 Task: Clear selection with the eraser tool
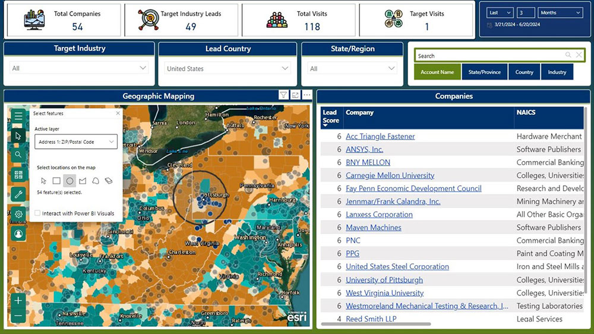click(x=109, y=181)
